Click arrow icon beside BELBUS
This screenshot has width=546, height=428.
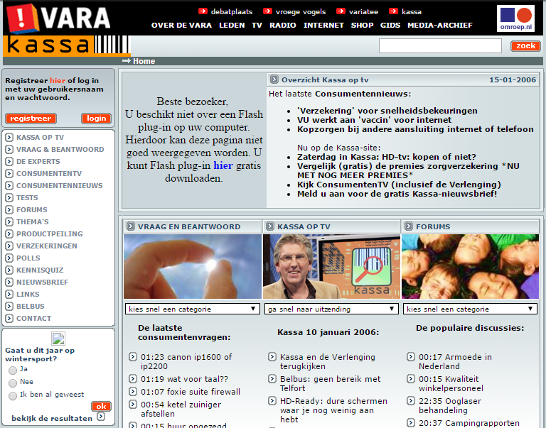click(9, 306)
